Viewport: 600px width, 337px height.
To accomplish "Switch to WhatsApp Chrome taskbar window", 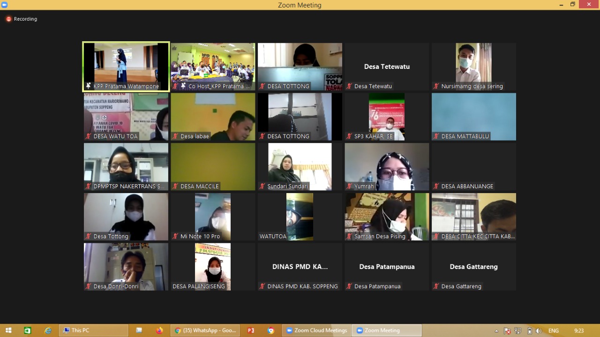I will (x=206, y=330).
